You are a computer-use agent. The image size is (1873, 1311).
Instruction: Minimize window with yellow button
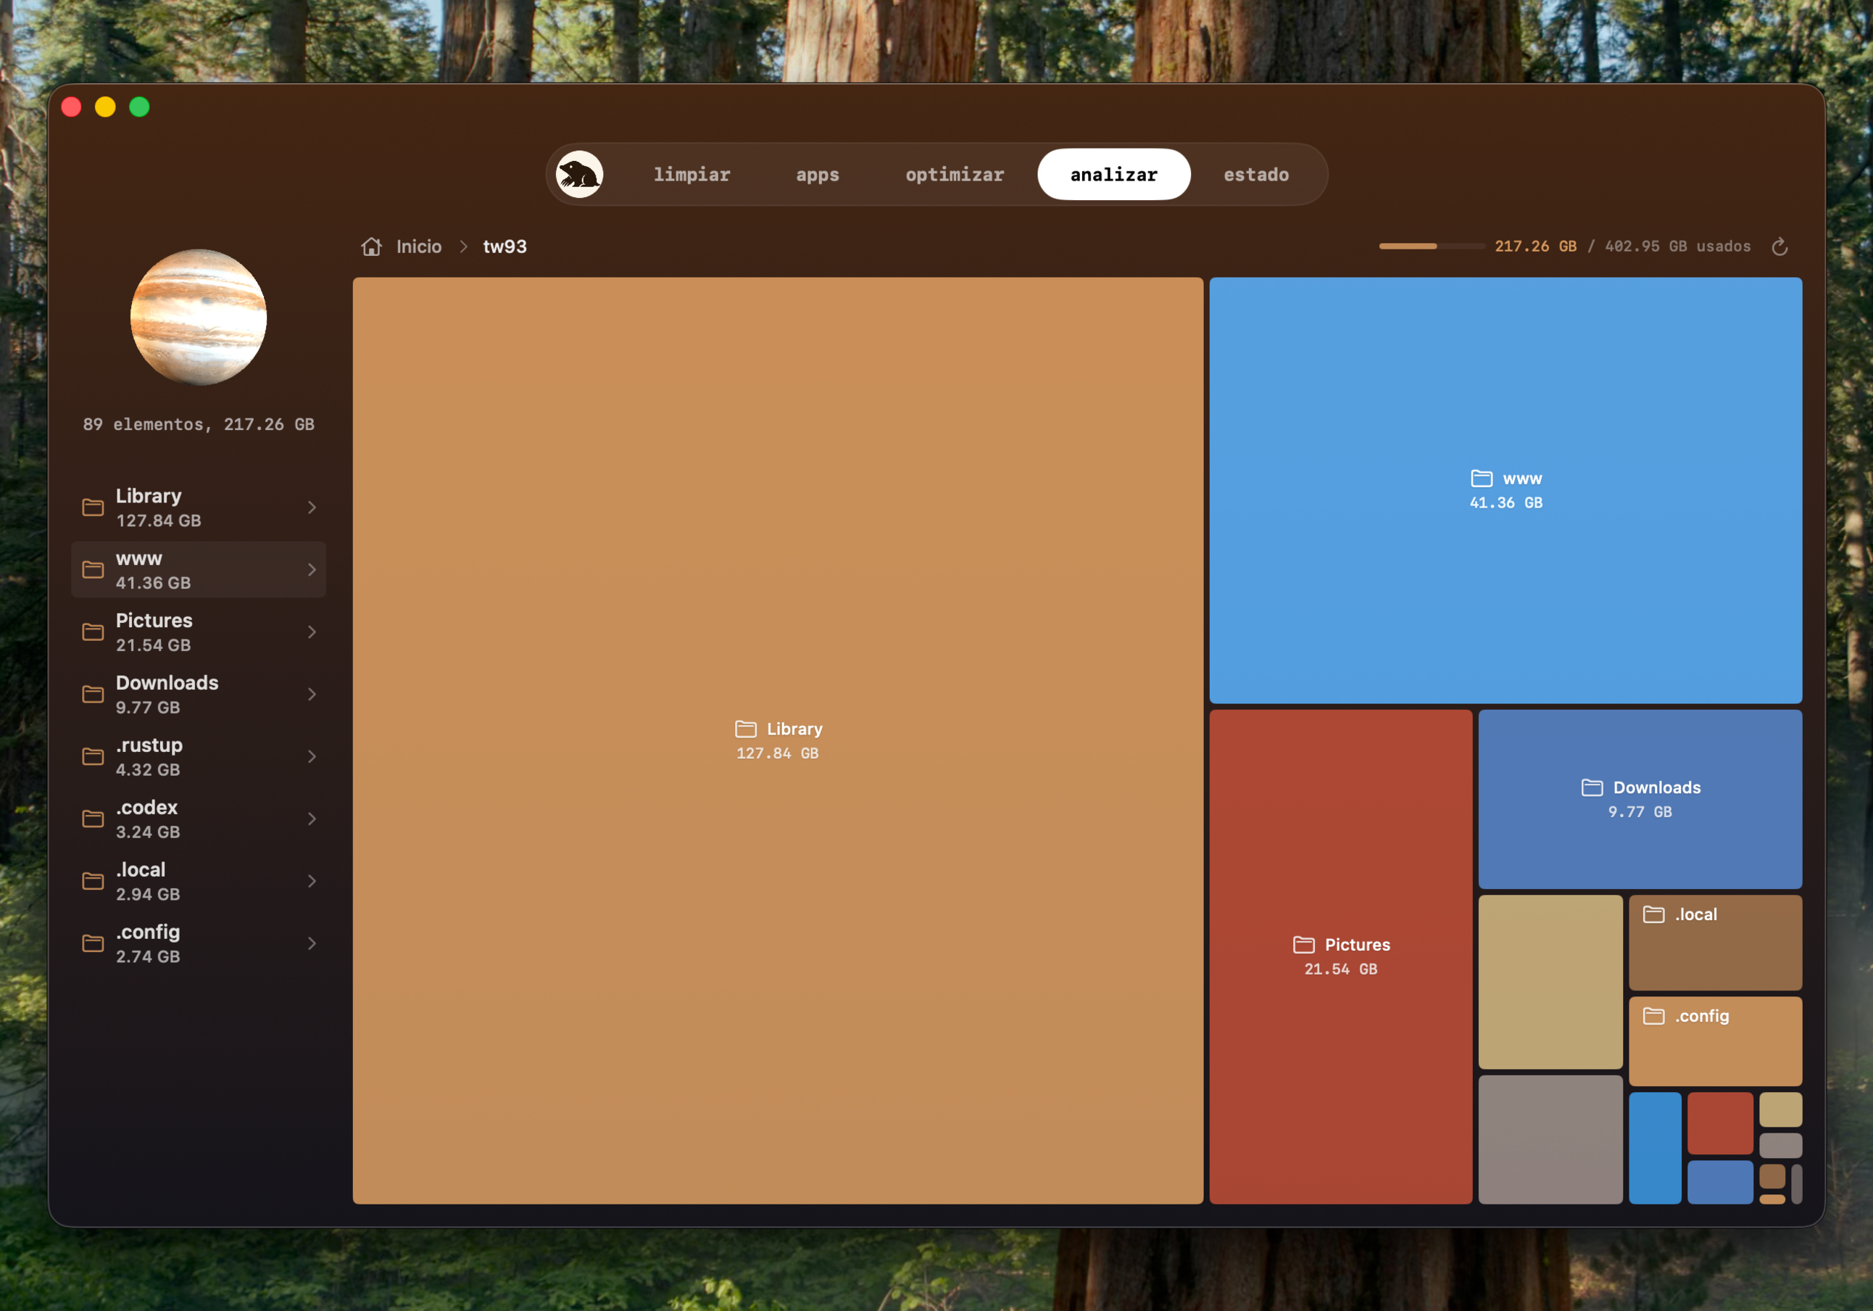[105, 107]
